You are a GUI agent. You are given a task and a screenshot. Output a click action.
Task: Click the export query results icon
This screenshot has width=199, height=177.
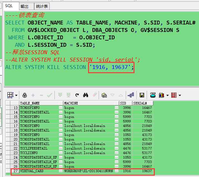(153, 95)
